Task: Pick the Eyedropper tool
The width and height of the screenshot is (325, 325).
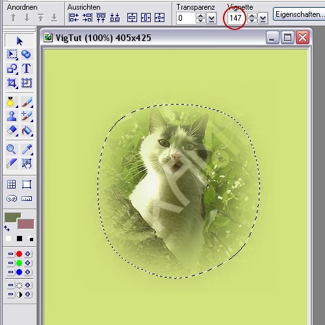Action: [x=27, y=149]
